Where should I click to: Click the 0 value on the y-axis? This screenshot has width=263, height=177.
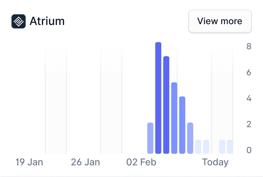click(x=249, y=150)
